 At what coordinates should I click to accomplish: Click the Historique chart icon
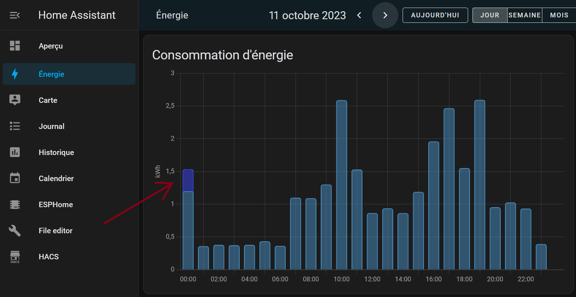(x=15, y=152)
